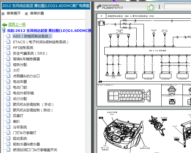
Task: Click the document icon next to 点烟器&动力出口
Action: [9, 76]
